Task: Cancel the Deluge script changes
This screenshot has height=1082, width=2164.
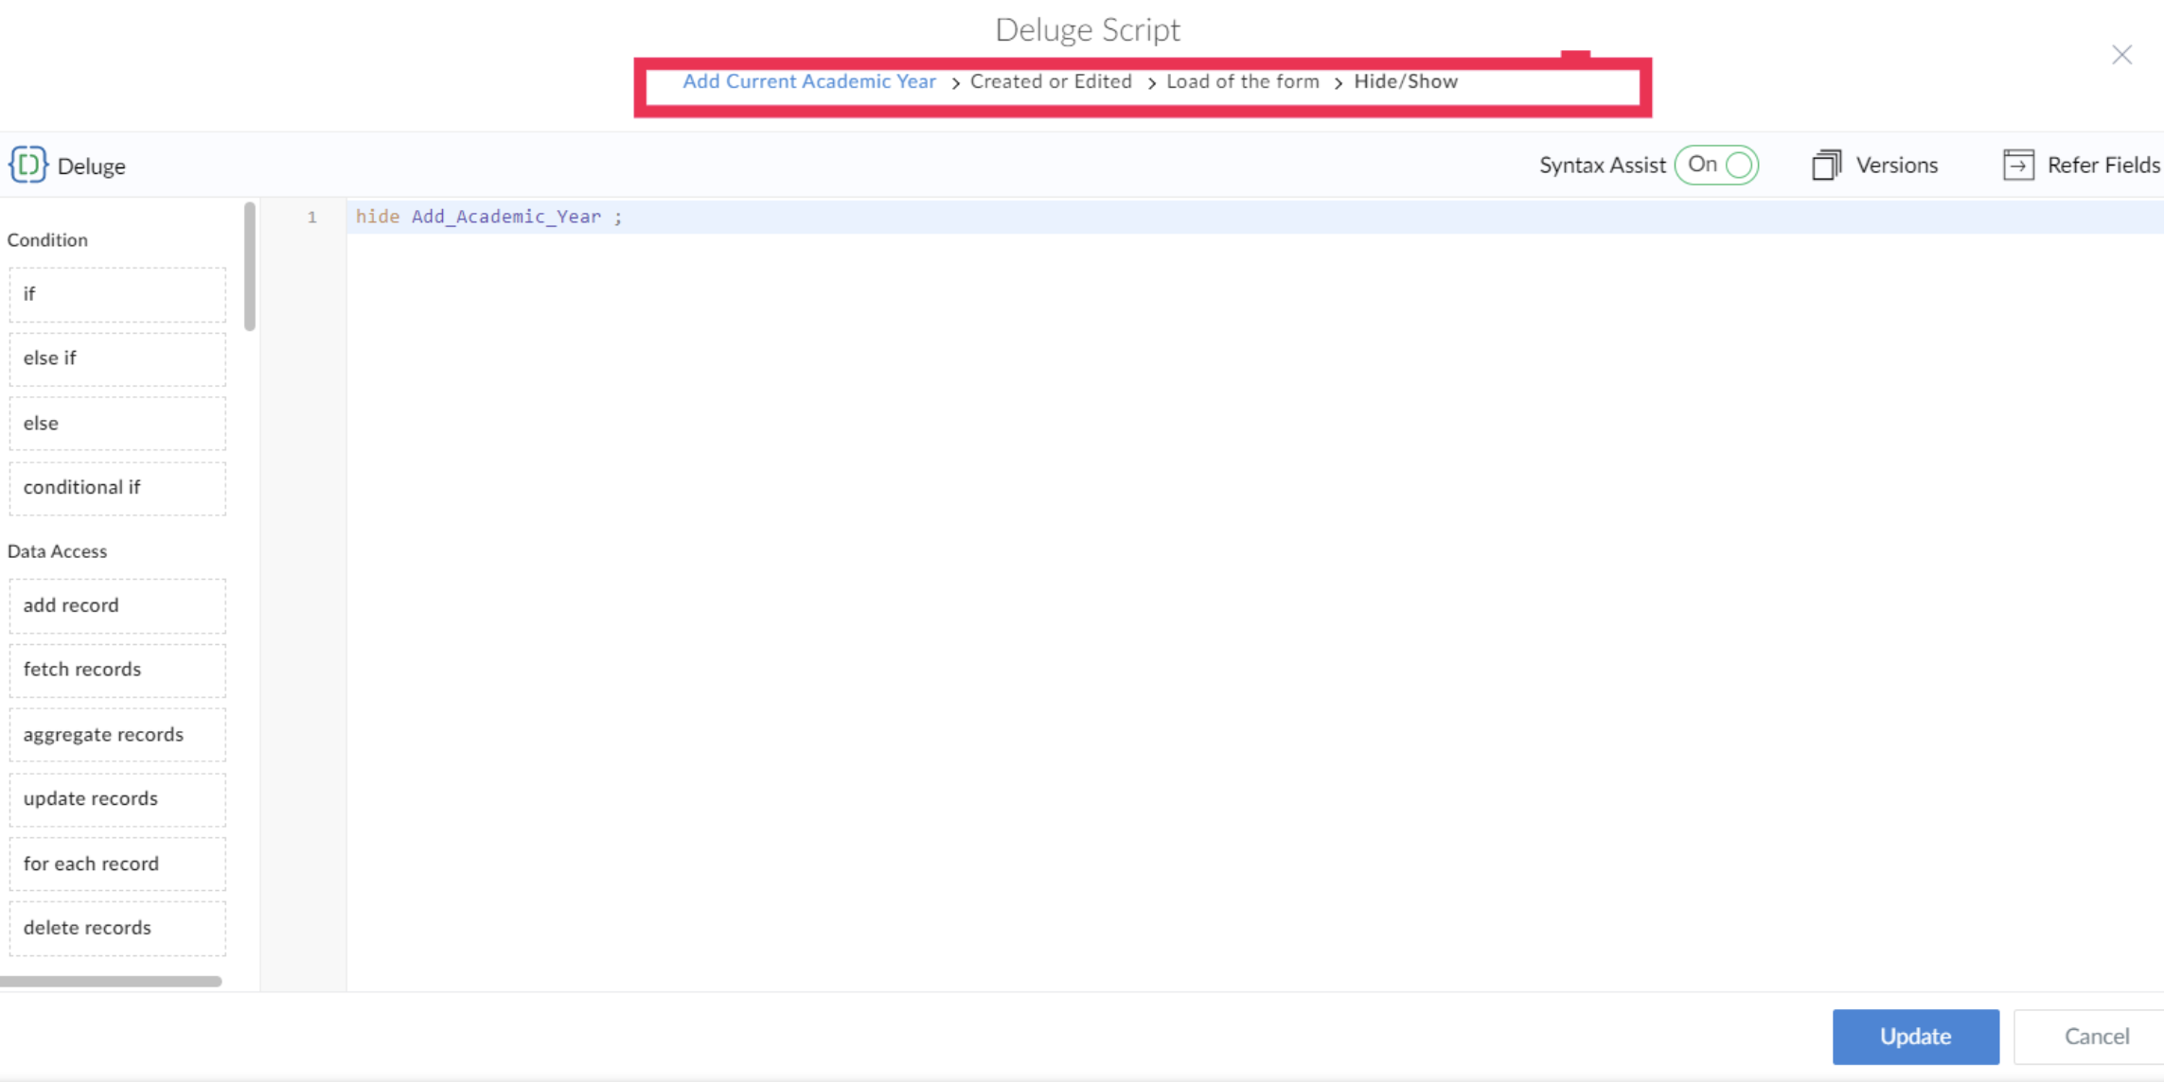Action: (x=2098, y=1036)
